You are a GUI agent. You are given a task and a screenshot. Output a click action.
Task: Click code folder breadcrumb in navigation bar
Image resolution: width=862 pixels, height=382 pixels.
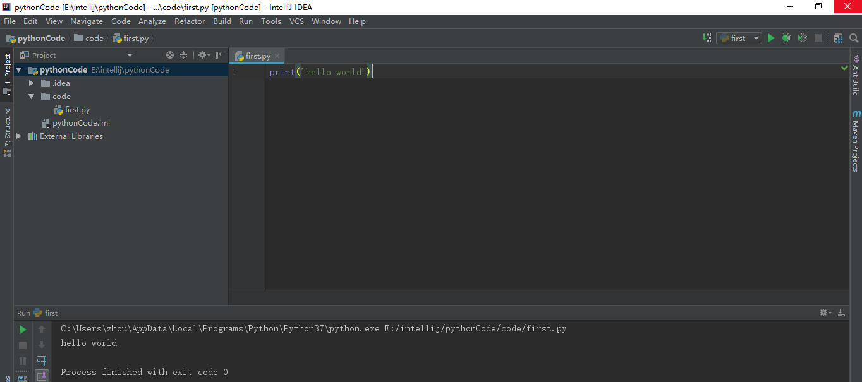pos(88,38)
